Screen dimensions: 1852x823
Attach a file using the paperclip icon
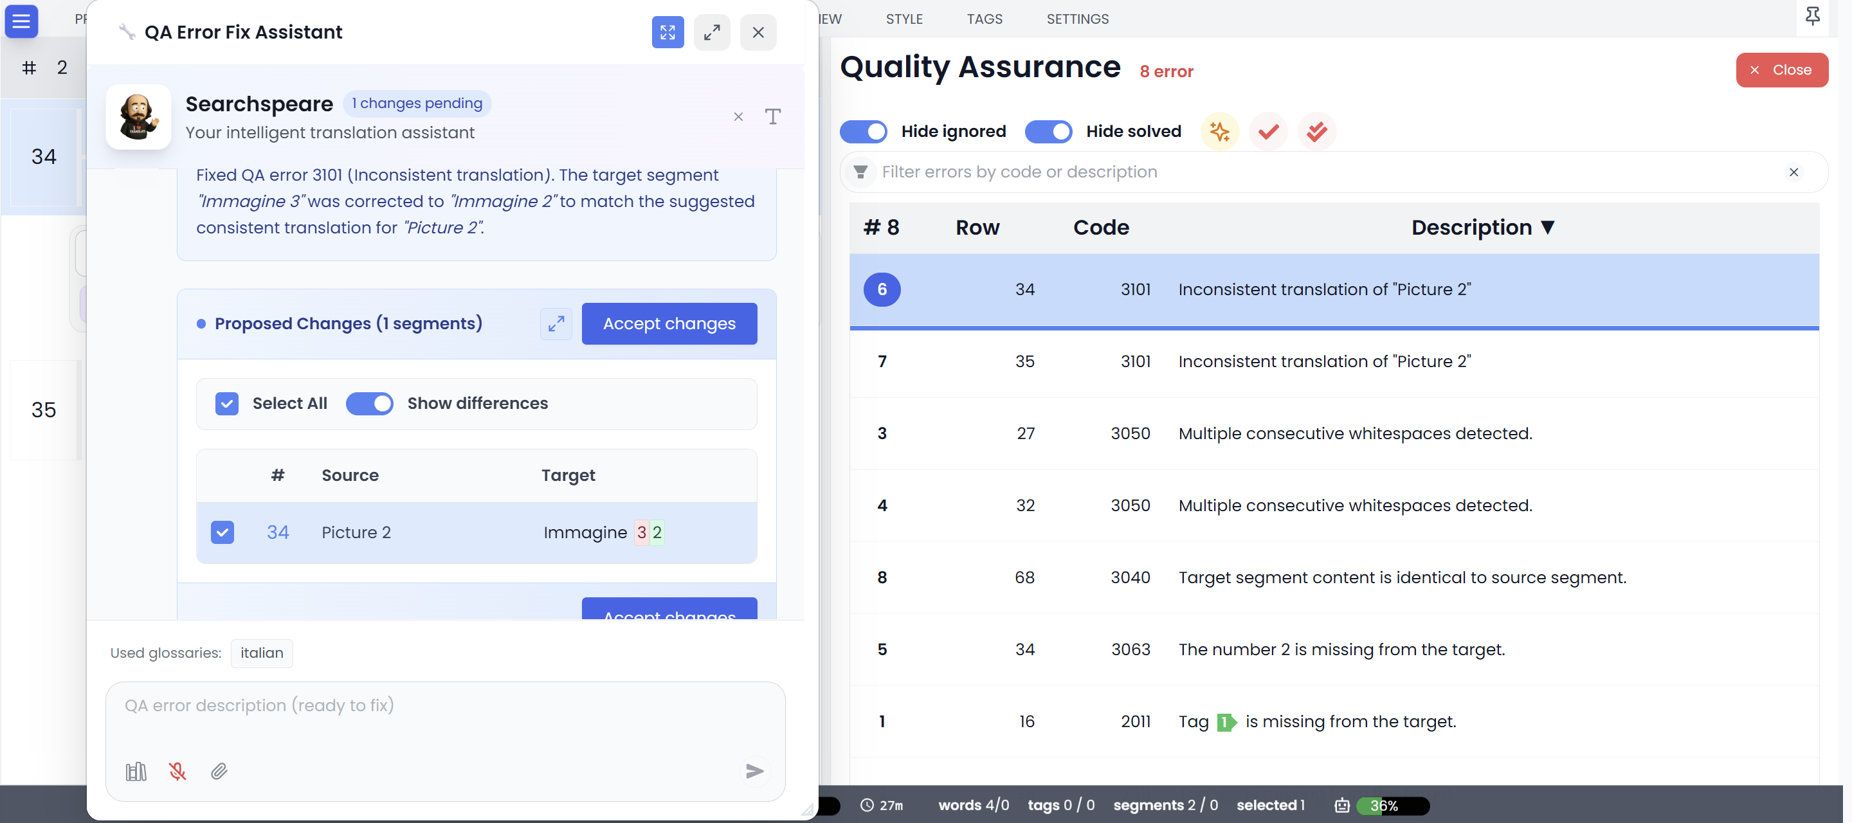[x=219, y=772]
